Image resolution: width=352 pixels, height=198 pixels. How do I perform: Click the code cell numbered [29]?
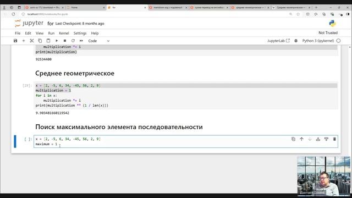point(186,95)
